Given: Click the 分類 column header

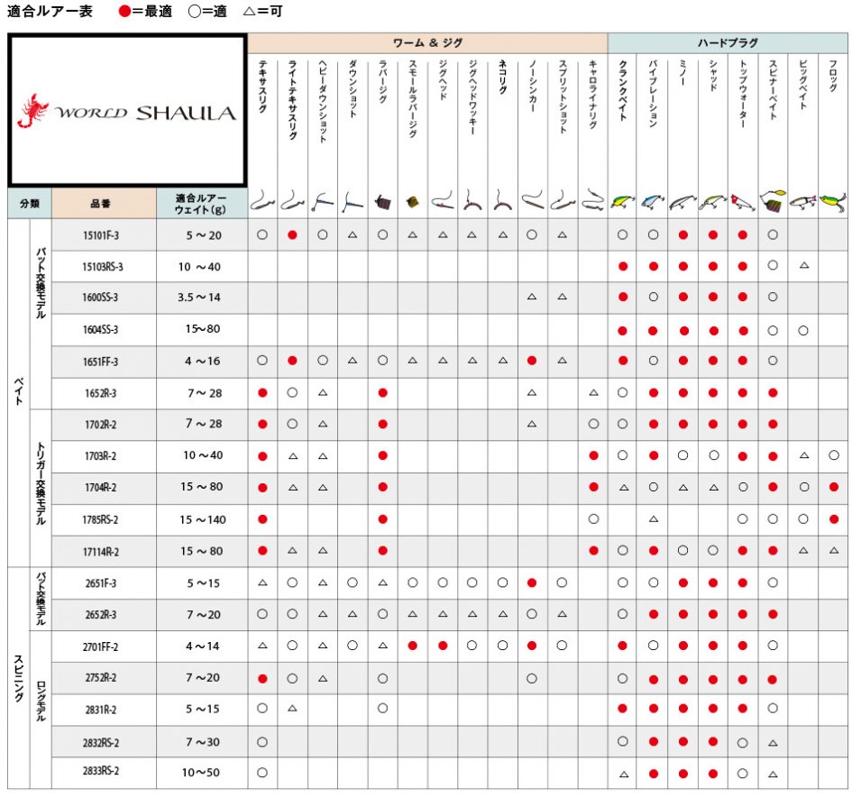Looking at the screenshot, I should click(30, 204).
